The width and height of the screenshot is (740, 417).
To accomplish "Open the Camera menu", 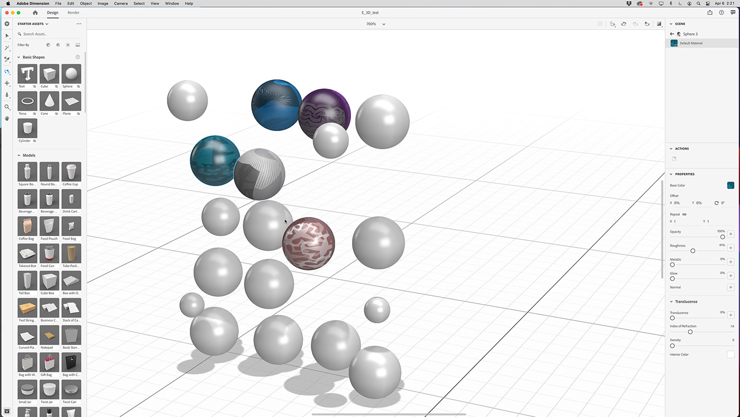I will coord(121,3).
